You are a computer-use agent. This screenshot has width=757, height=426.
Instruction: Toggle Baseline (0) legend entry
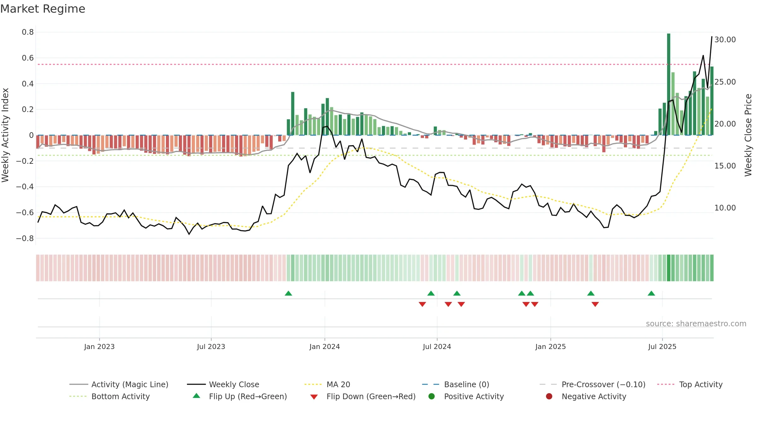point(455,384)
